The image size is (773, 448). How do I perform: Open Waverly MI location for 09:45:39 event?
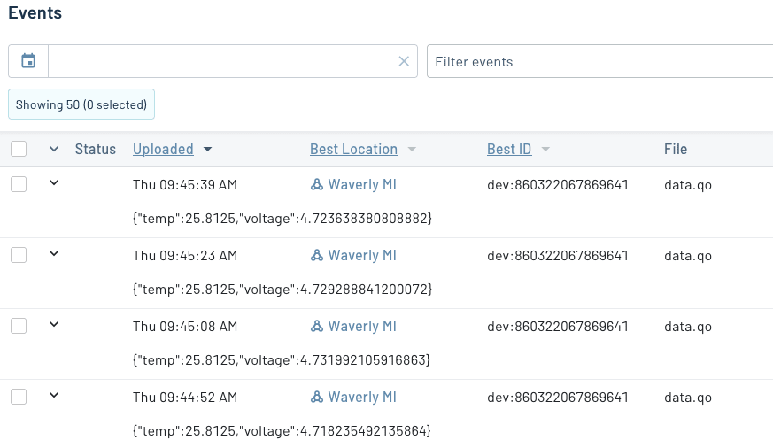click(x=362, y=184)
